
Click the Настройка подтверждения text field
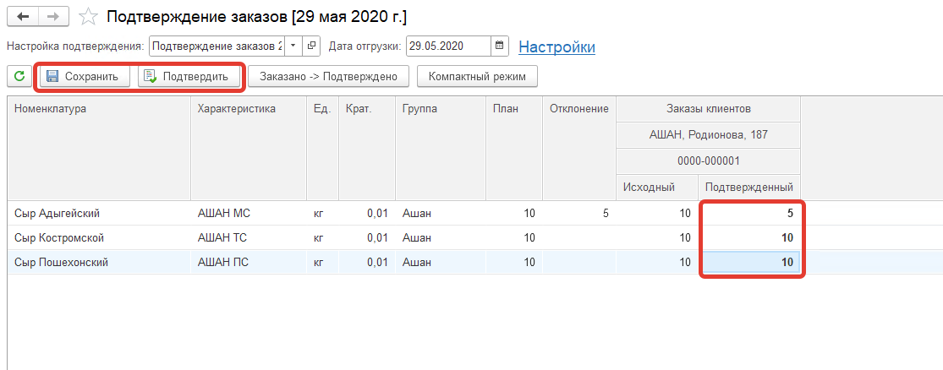[216, 46]
